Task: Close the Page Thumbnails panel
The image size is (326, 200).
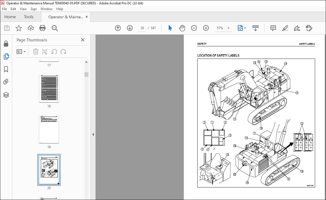Action: (x=82, y=40)
